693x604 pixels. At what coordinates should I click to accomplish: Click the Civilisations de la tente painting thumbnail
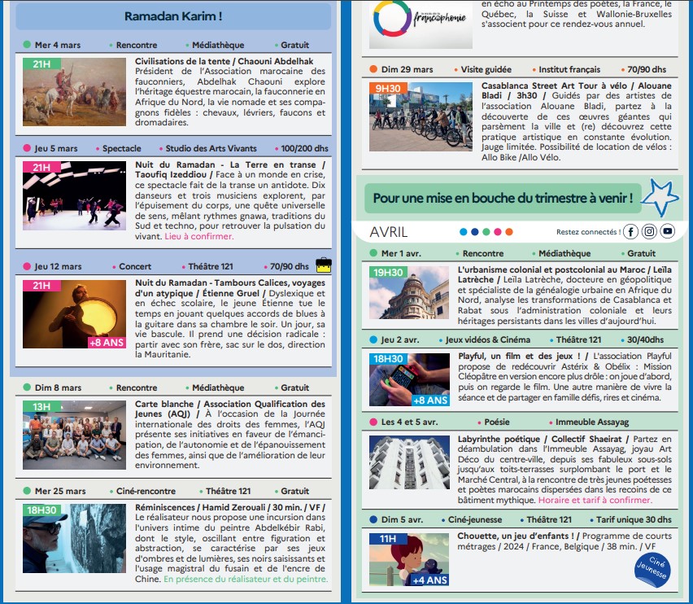(x=74, y=91)
